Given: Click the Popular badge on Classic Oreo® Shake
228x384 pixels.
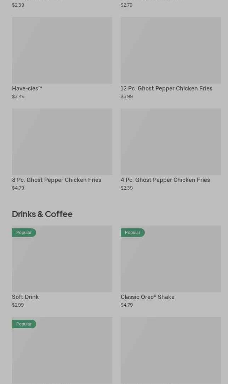Looking at the screenshot, I should coord(133,233).
